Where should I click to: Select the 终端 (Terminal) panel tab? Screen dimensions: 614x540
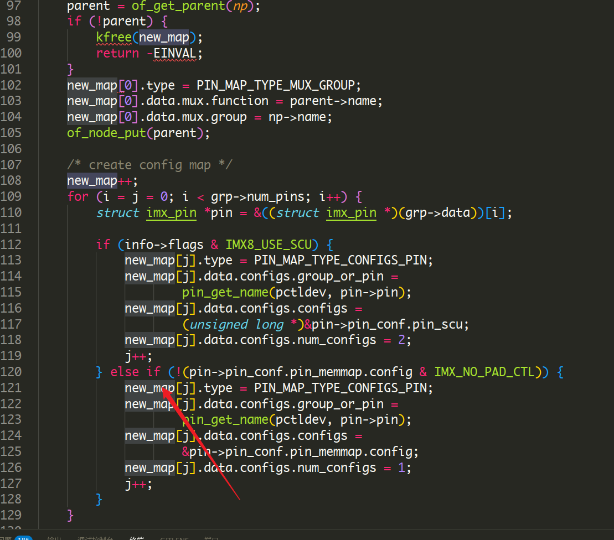[x=137, y=537]
